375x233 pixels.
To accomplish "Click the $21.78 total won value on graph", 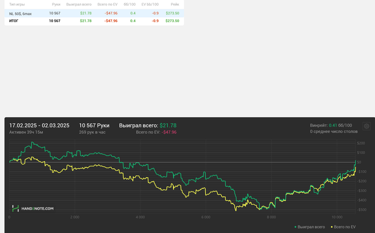I will click(168, 125).
